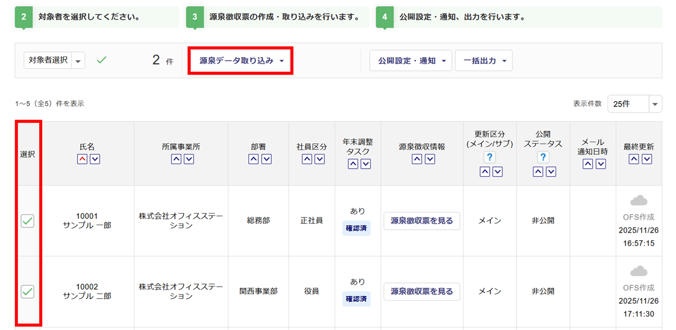Sort 所属事業所 column ascending
This screenshot has height=330, width=676.
point(176,159)
